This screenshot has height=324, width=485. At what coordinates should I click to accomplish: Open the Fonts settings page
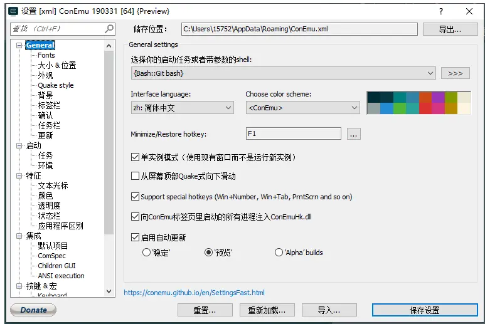point(46,55)
